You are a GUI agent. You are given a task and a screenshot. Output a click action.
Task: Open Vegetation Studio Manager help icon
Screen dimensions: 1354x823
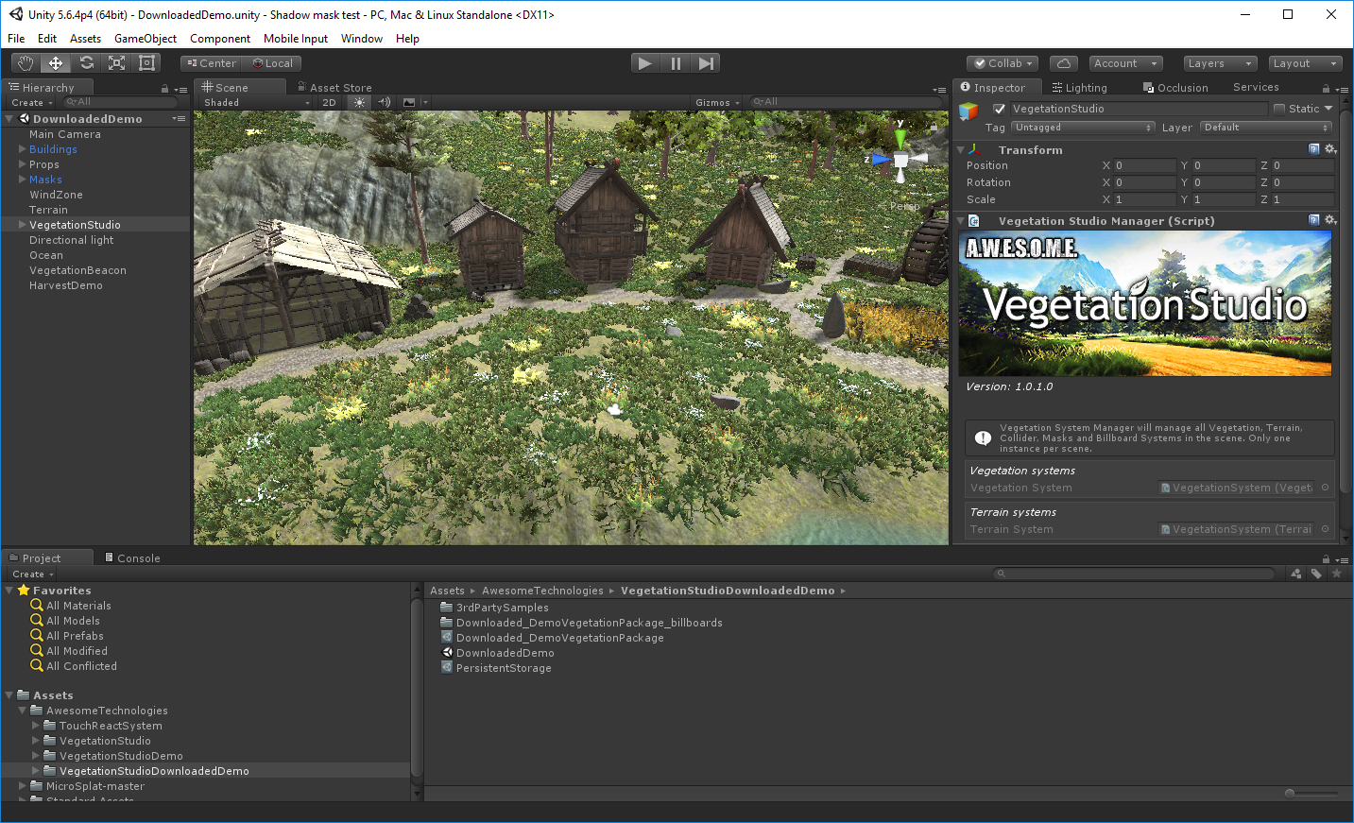[1314, 220]
